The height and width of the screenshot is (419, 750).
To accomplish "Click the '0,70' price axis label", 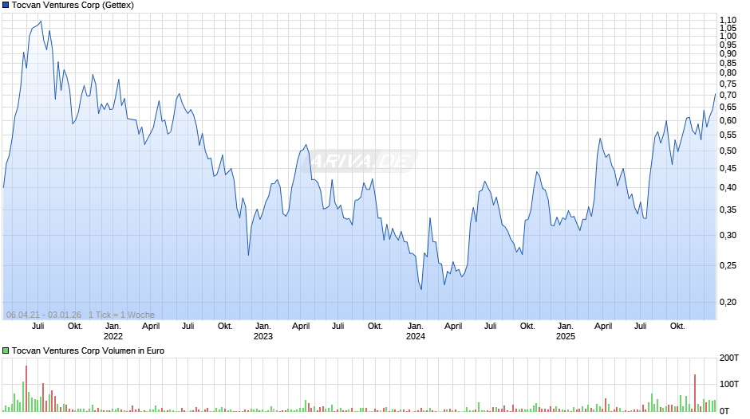I will pyautogui.click(x=728, y=95).
